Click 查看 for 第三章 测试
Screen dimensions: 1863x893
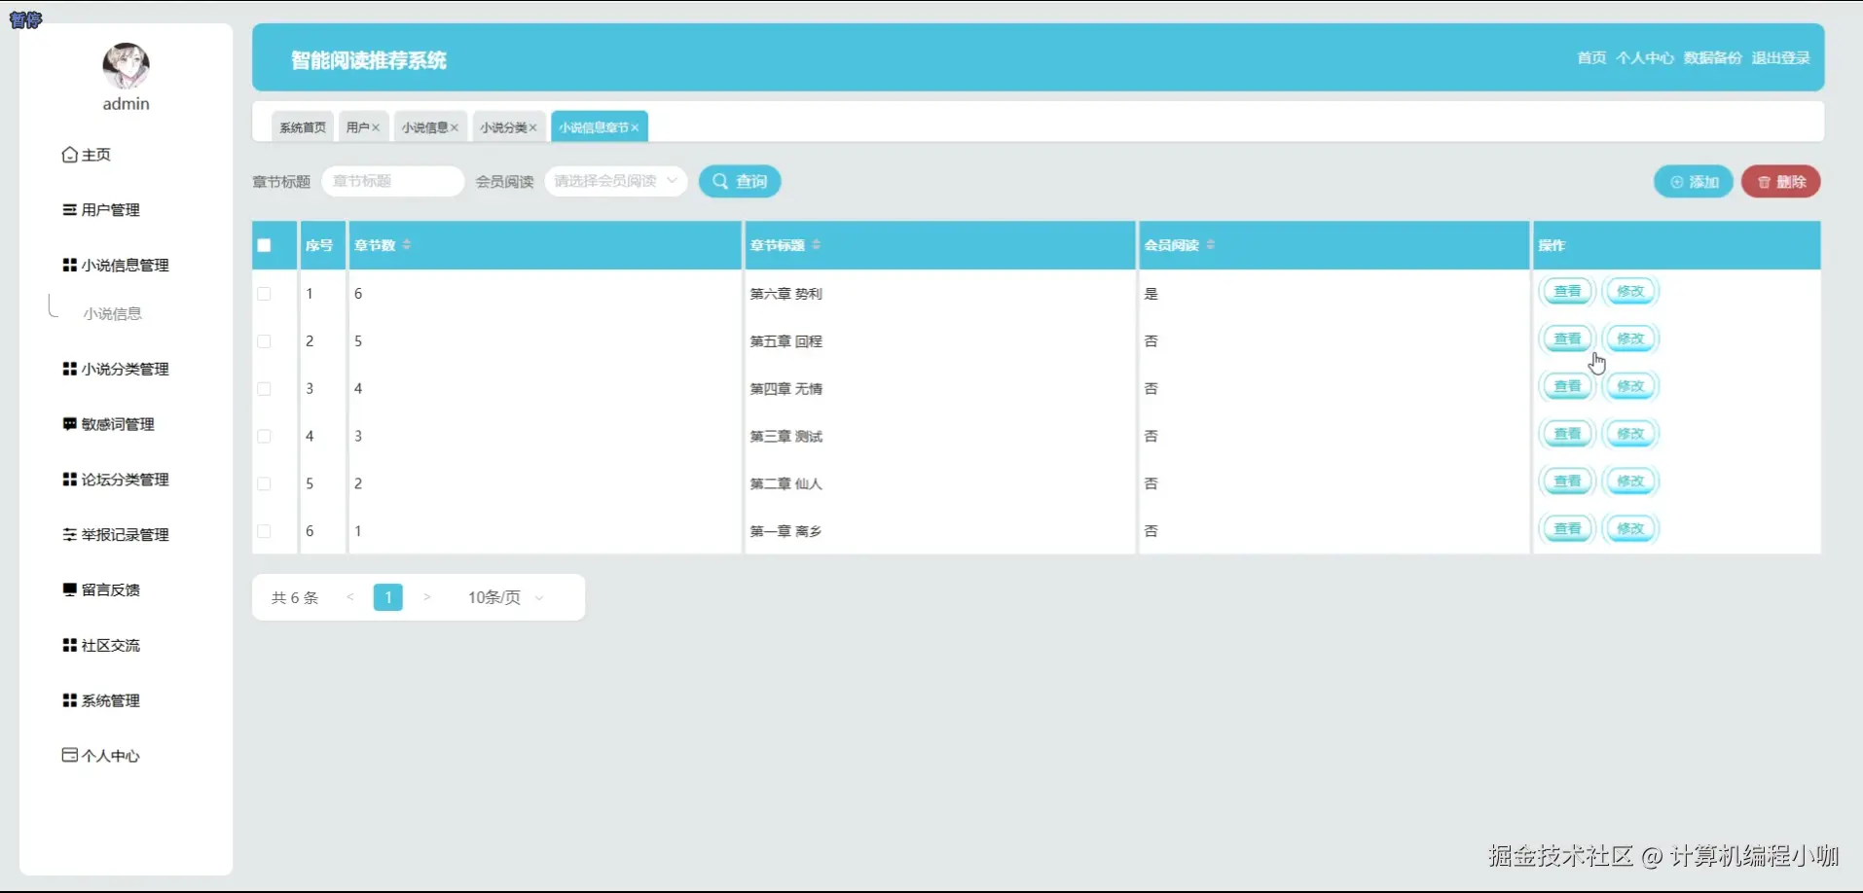(1567, 434)
